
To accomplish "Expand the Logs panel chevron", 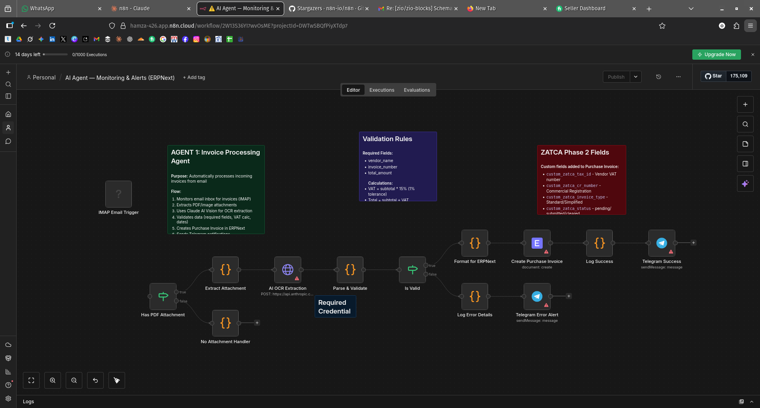I will tap(751, 402).
